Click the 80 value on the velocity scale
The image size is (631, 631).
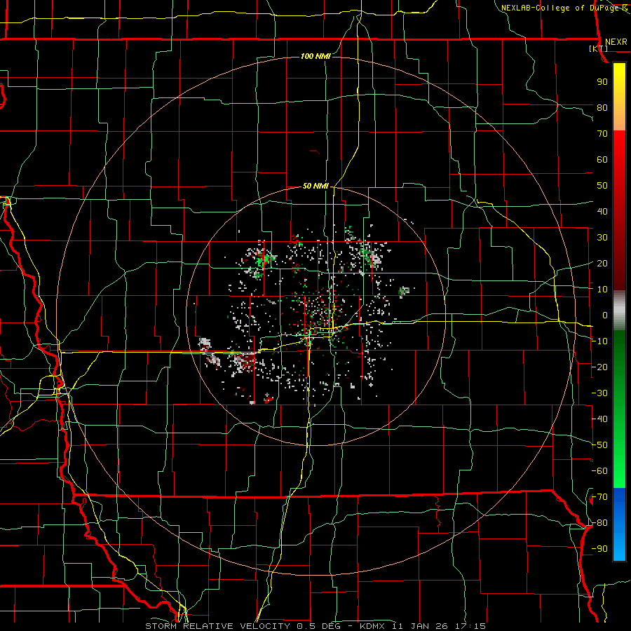(x=602, y=108)
